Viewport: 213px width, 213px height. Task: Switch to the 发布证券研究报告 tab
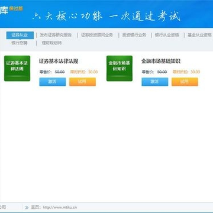pos(56,35)
